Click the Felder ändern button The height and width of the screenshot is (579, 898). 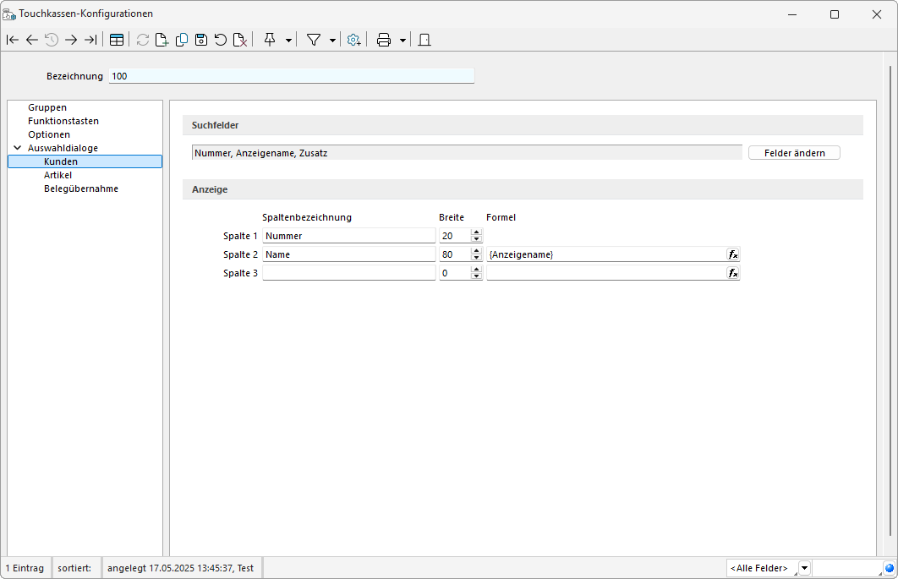click(x=793, y=153)
